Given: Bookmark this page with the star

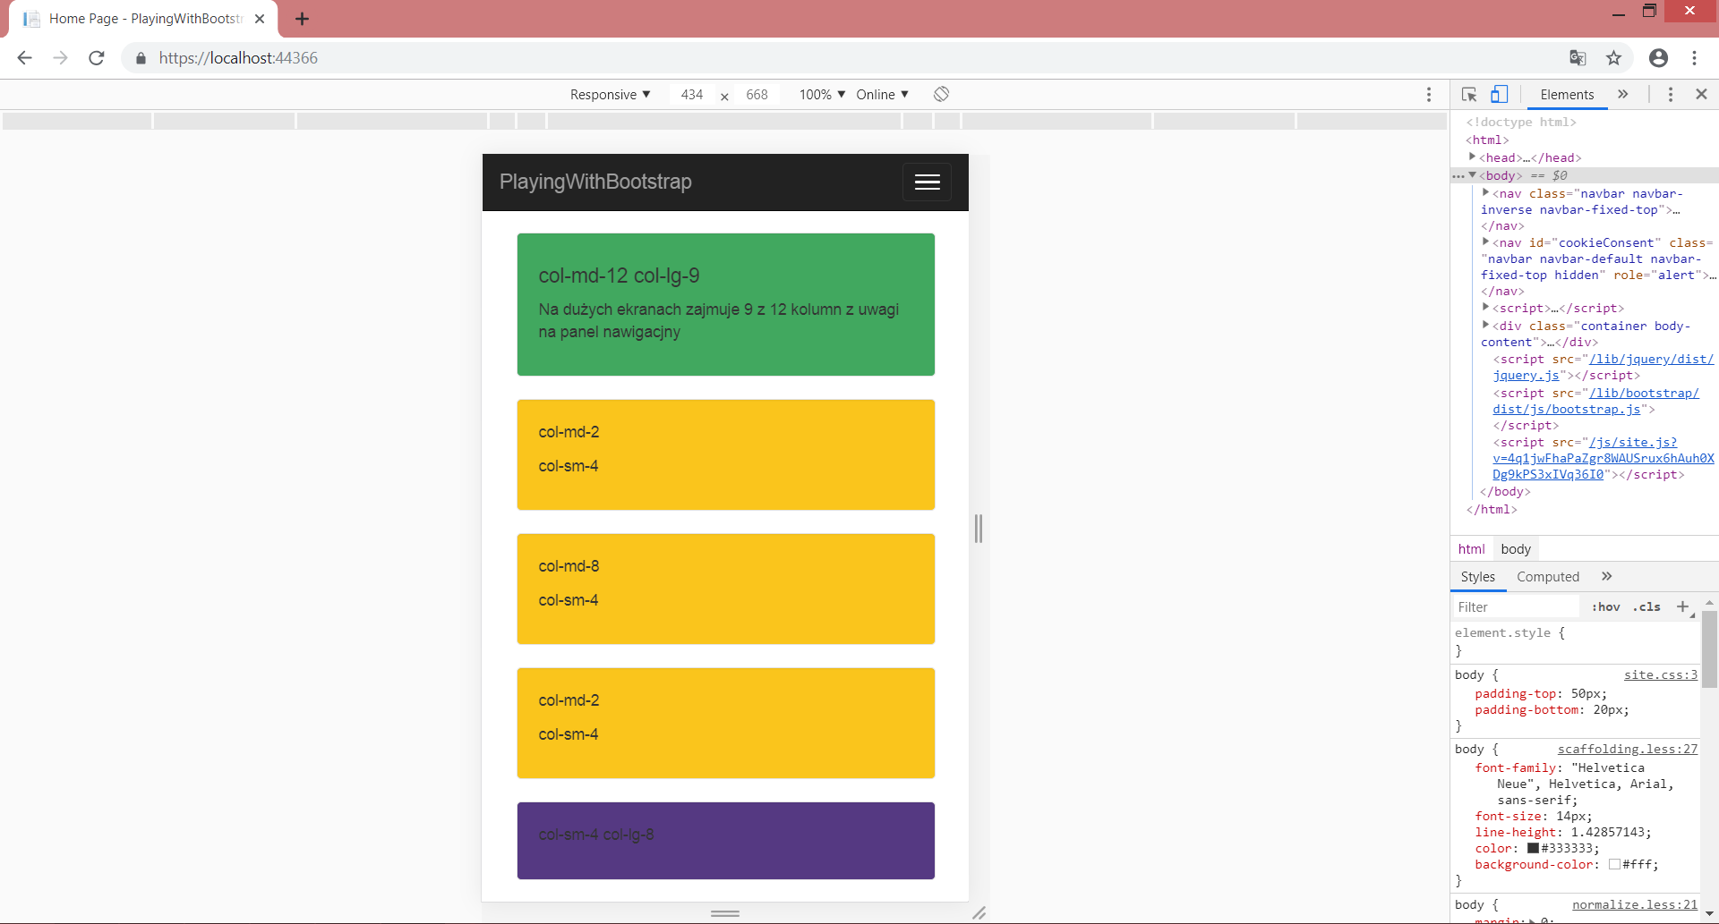Looking at the screenshot, I should click(1613, 58).
